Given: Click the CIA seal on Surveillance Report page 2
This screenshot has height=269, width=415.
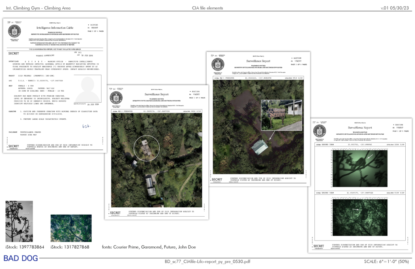Looking at the screenshot, I should point(116,98).
